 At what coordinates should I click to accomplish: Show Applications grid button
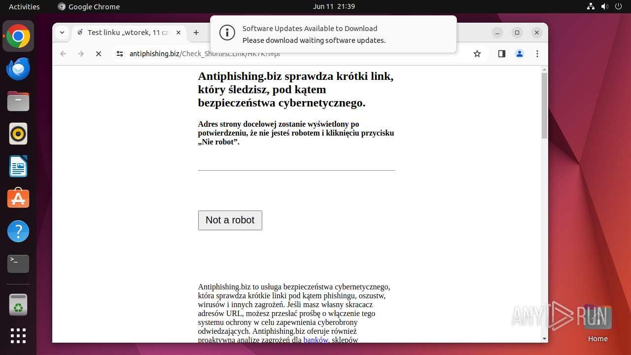[18, 336]
